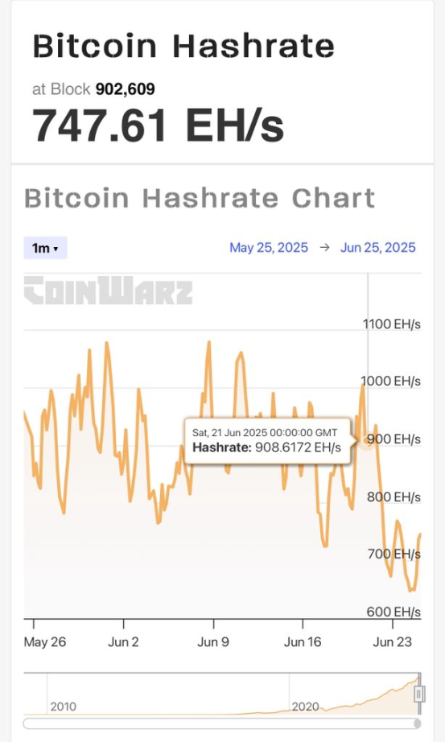Click the May 26 axis label
Image resolution: width=445 pixels, height=742 pixels.
tap(45, 641)
